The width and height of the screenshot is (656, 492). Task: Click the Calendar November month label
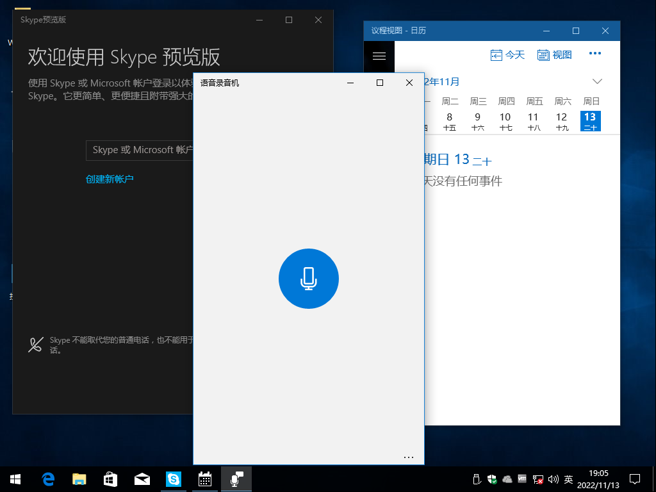click(x=442, y=81)
